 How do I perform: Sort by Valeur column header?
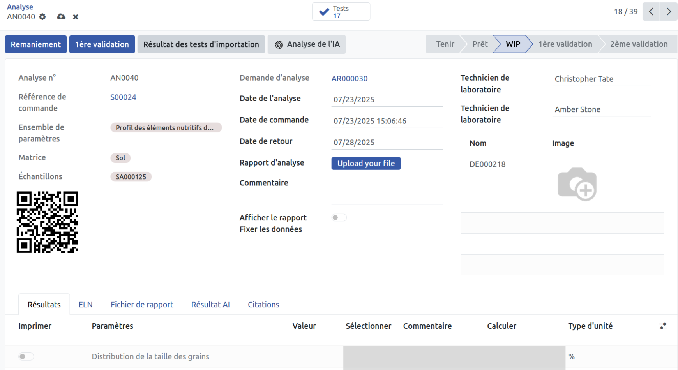[304, 326]
